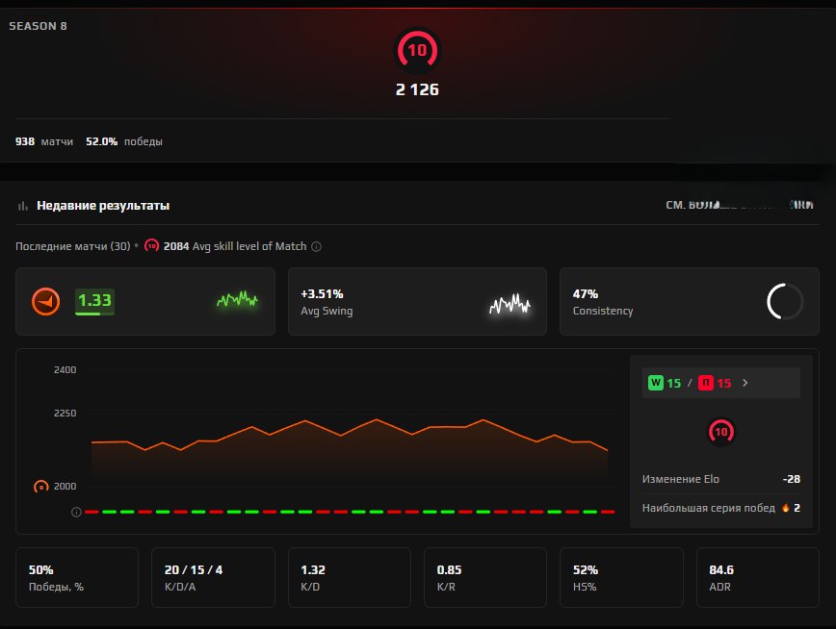Click the SEASON 8 label
This screenshot has width=836, height=629.
click(x=38, y=26)
